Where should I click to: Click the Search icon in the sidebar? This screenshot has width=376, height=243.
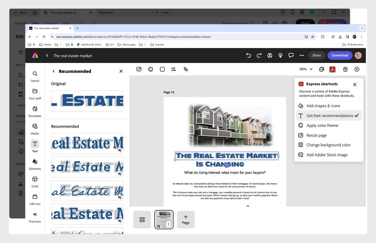(x=35, y=75)
